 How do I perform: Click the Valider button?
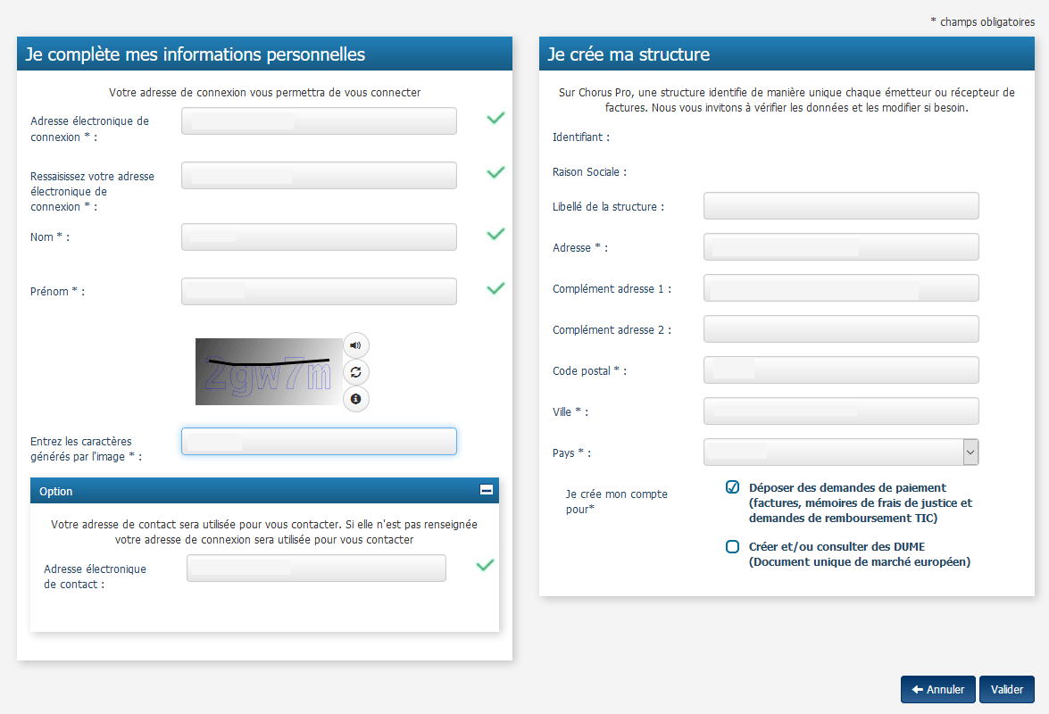pyautogui.click(x=1007, y=689)
